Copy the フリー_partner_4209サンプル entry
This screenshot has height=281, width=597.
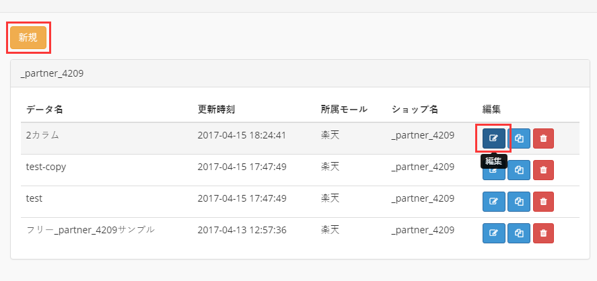[x=519, y=233]
